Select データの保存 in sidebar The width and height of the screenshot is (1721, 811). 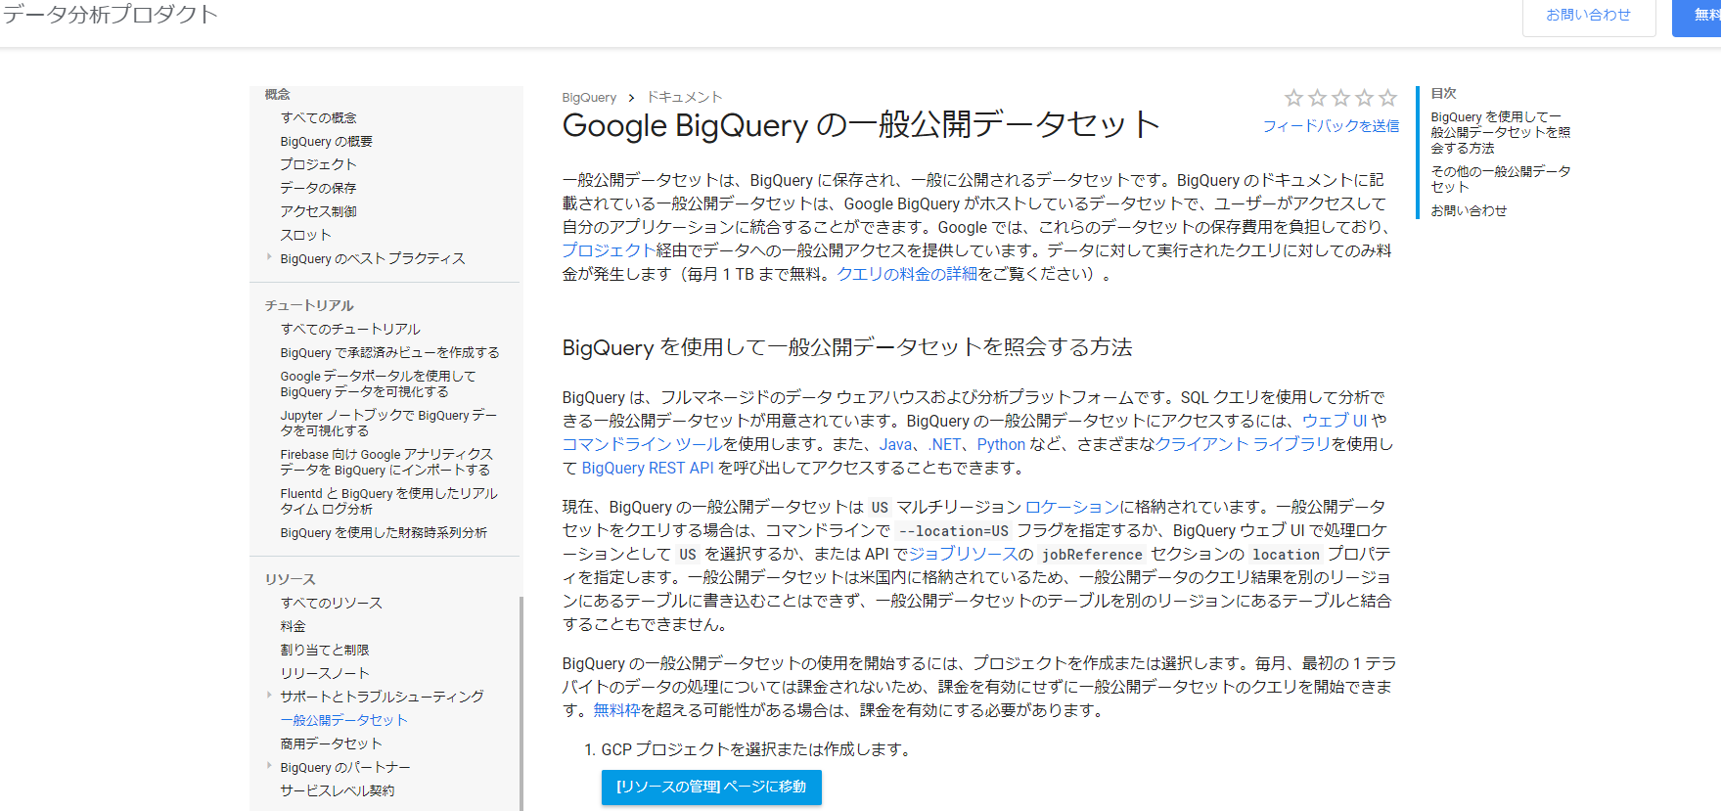[x=318, y=188]
